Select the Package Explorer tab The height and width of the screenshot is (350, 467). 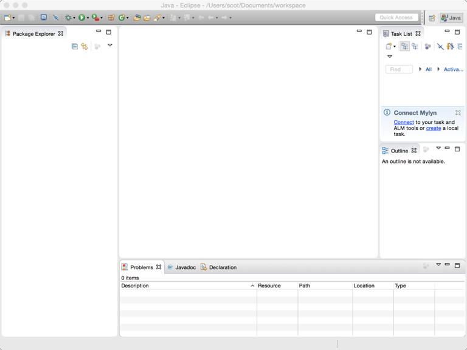pos(34,33)
